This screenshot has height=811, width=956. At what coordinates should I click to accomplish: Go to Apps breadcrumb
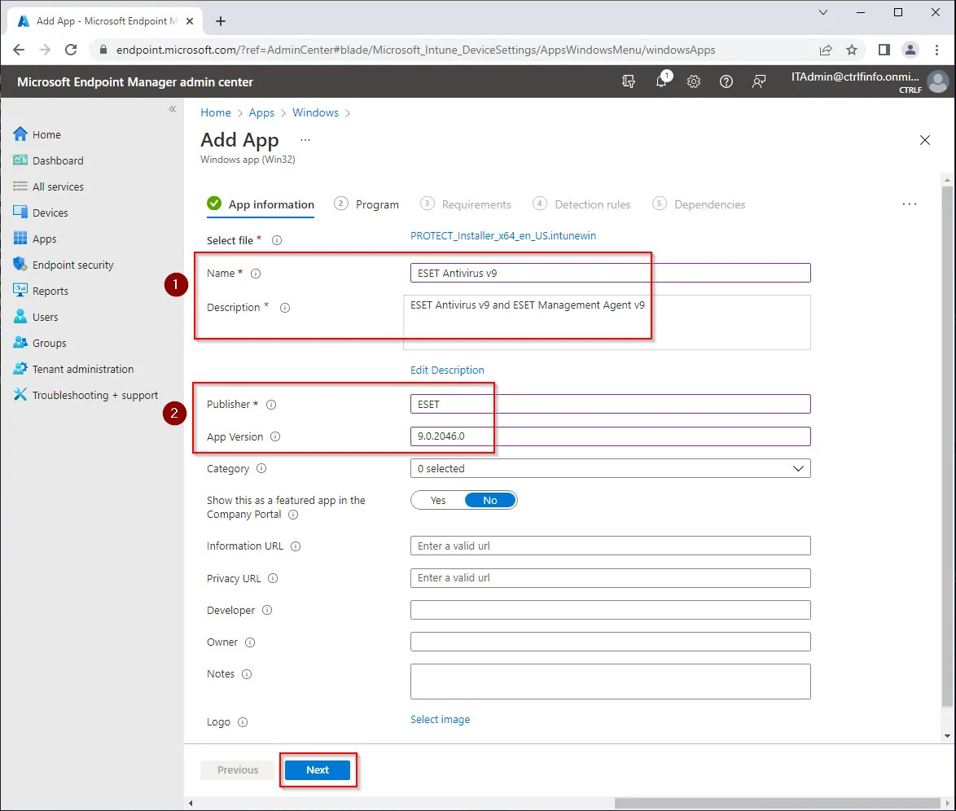[x=261, y=113]
